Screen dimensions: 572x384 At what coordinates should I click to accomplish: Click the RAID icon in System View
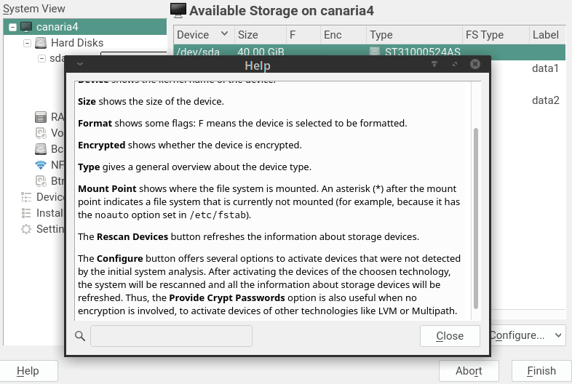[41, 117]
